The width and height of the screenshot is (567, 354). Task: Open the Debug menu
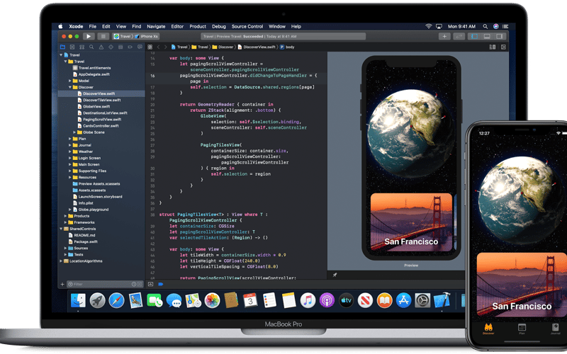pos(219,26)
